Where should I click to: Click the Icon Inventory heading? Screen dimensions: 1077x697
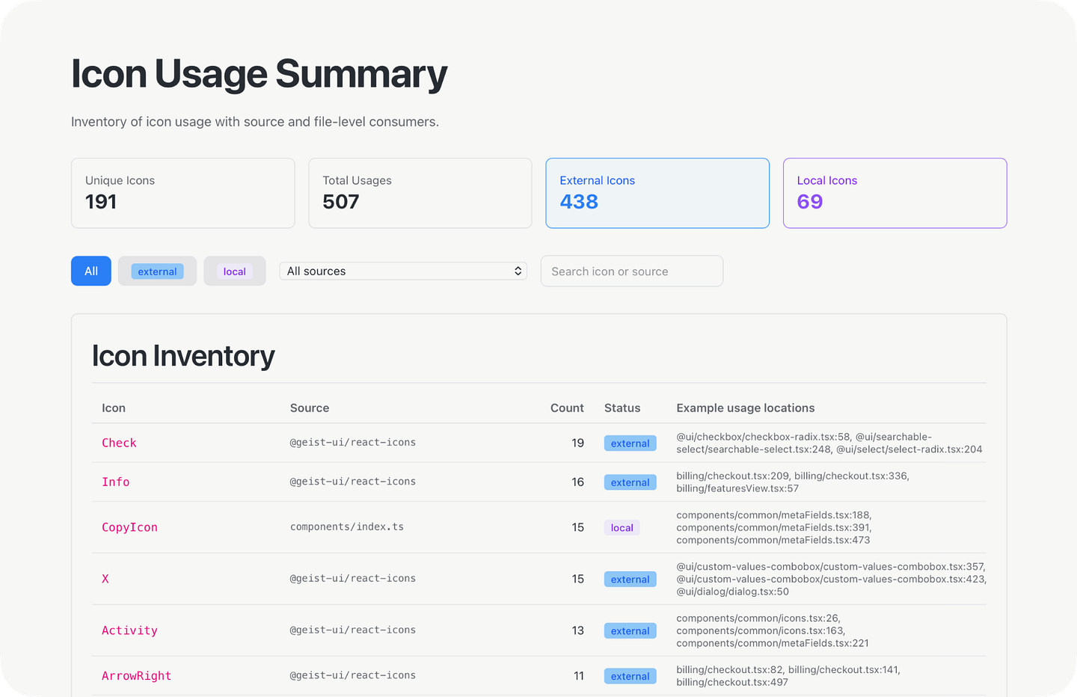point(183,356)
